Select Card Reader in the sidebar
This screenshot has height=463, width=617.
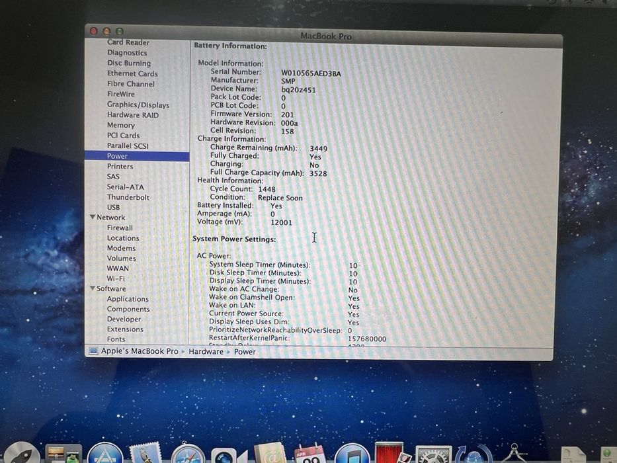(128, 42)
